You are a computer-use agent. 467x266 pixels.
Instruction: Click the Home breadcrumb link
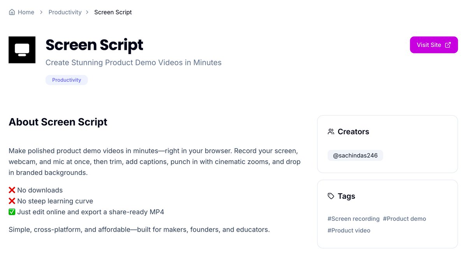[26, 12]
